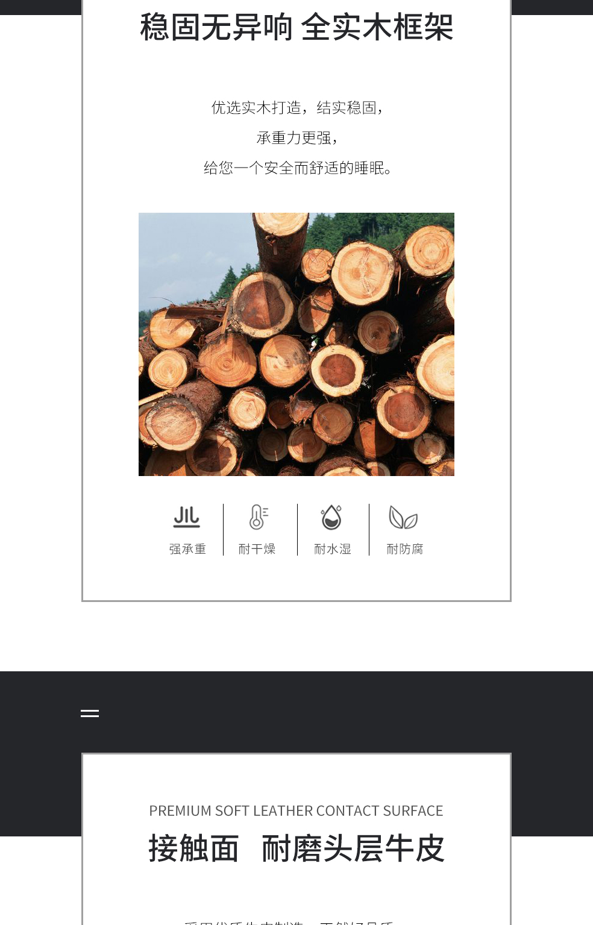Image resolution: width=593 pixels, height=925 pixels.
Task: Open the stacked timber logs photo
Action: pyautogui.click(x=296, y=344)
